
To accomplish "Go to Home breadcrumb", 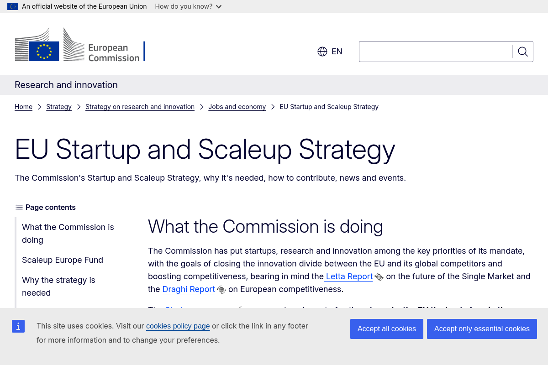I will 23,107.
